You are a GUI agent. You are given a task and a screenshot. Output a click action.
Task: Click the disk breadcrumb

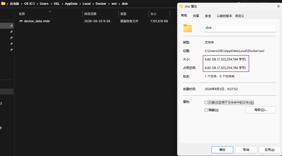pyautogui.click(x=125, y=3)
